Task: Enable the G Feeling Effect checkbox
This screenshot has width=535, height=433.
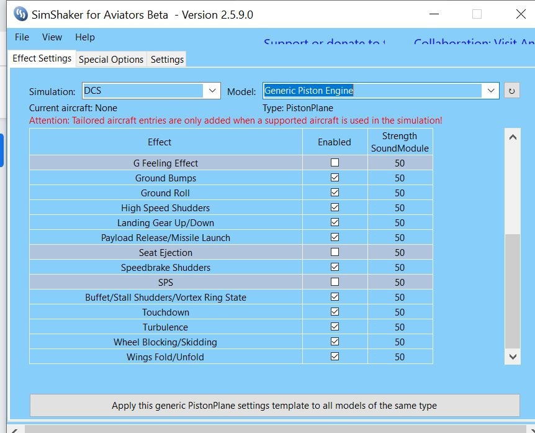Action: click(335, 163)
